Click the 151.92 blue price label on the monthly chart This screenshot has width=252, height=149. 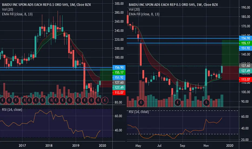click(119, 77)
